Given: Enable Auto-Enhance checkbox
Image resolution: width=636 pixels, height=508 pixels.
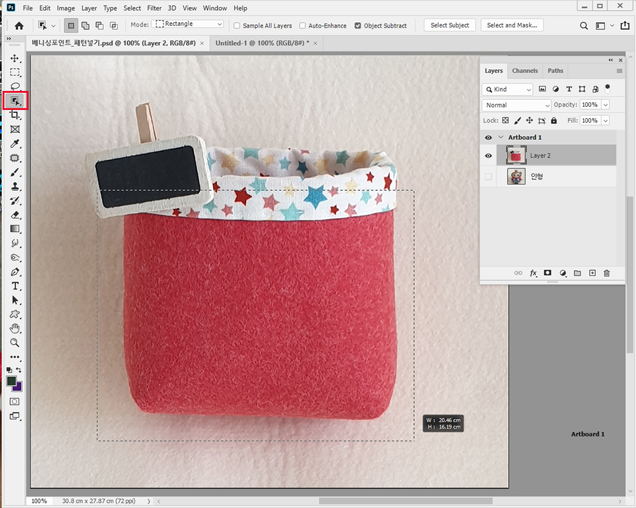Looking at the screenshot, I should pyautogui.click(x=303, y=25).
